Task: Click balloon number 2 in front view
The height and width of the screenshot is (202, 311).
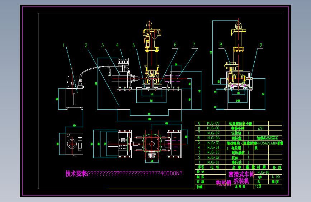Action: click(86, 45)
